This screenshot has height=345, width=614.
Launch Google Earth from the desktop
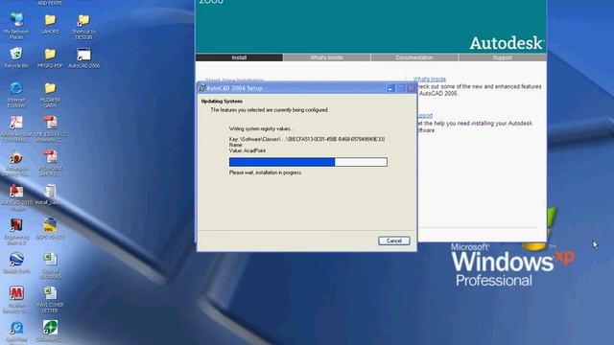16,263
